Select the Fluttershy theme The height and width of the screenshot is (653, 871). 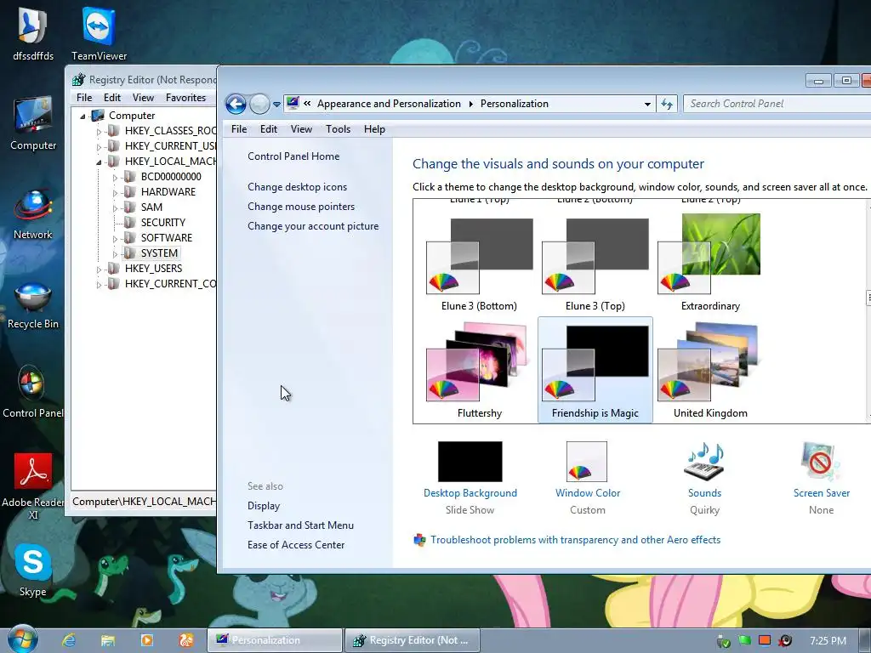pos(480,371)
